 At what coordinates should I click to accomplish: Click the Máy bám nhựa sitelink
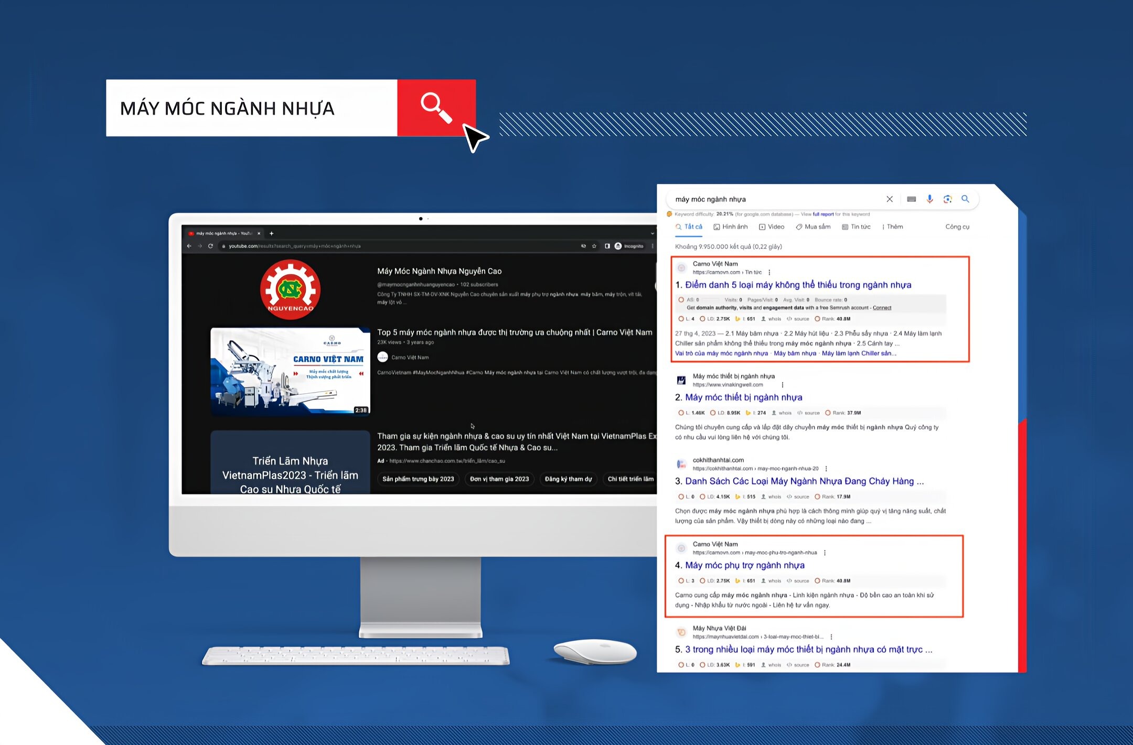tap(795, 353)
